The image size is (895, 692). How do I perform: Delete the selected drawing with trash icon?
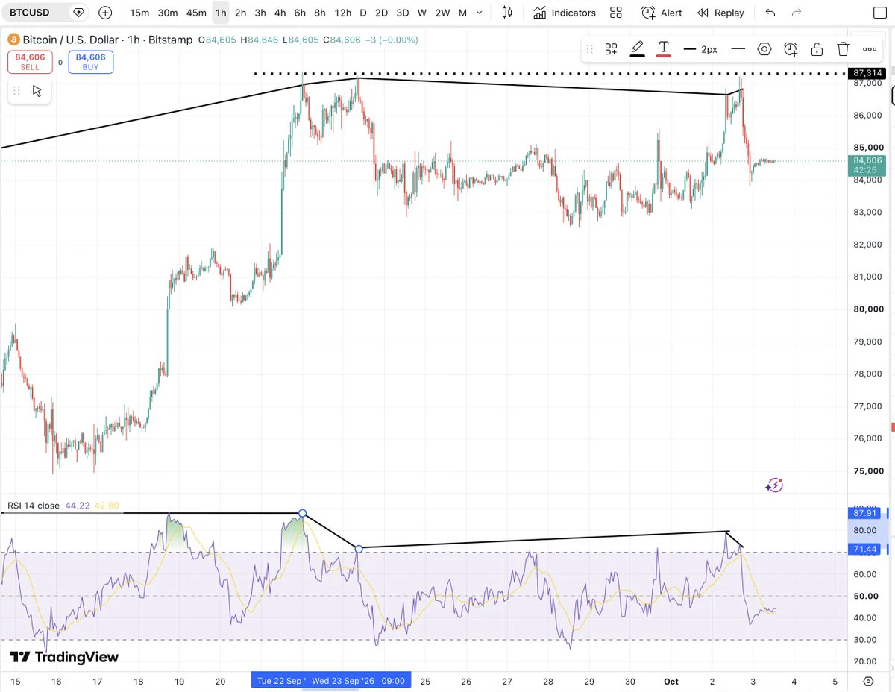(843, 49)
